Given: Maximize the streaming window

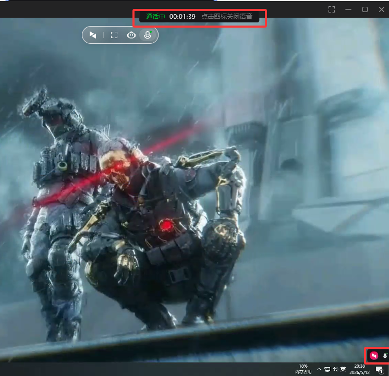Looking at the screenshot, I should tap(364, 9).
